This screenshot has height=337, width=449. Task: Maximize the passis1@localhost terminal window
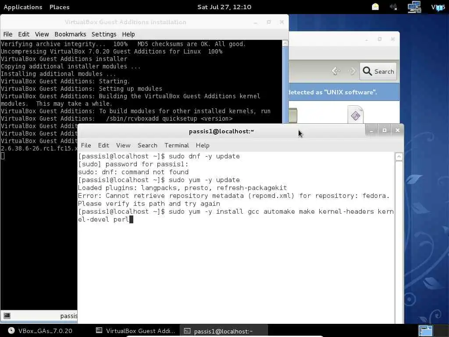[384, 130]
